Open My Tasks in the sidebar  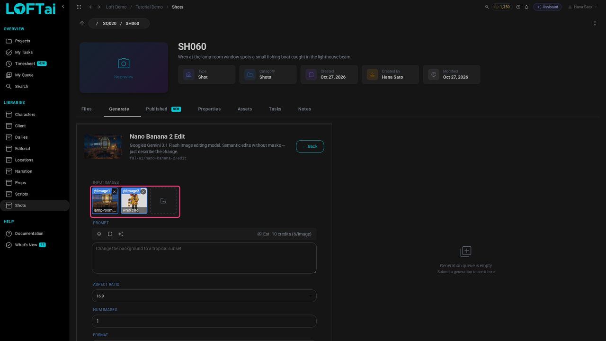(x=35, y=52)
